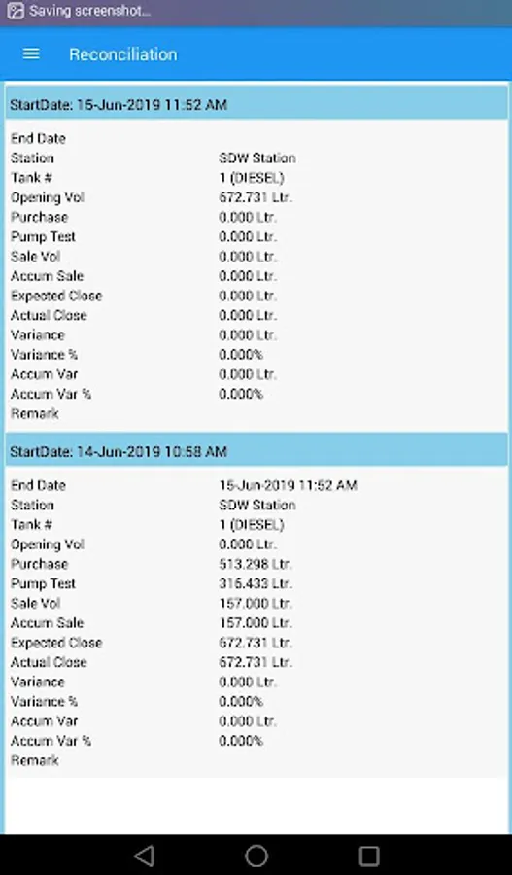Viewport: 512px width, 875px height.
Task: Select the Reconciliation page title
Action: (x=122, y=54)
